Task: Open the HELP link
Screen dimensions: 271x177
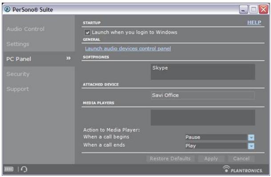Action: [254, 23]
